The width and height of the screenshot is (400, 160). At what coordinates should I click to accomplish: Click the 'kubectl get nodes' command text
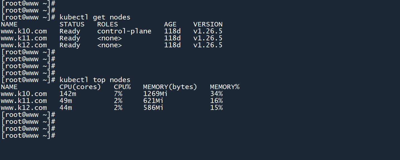[95, 17]
